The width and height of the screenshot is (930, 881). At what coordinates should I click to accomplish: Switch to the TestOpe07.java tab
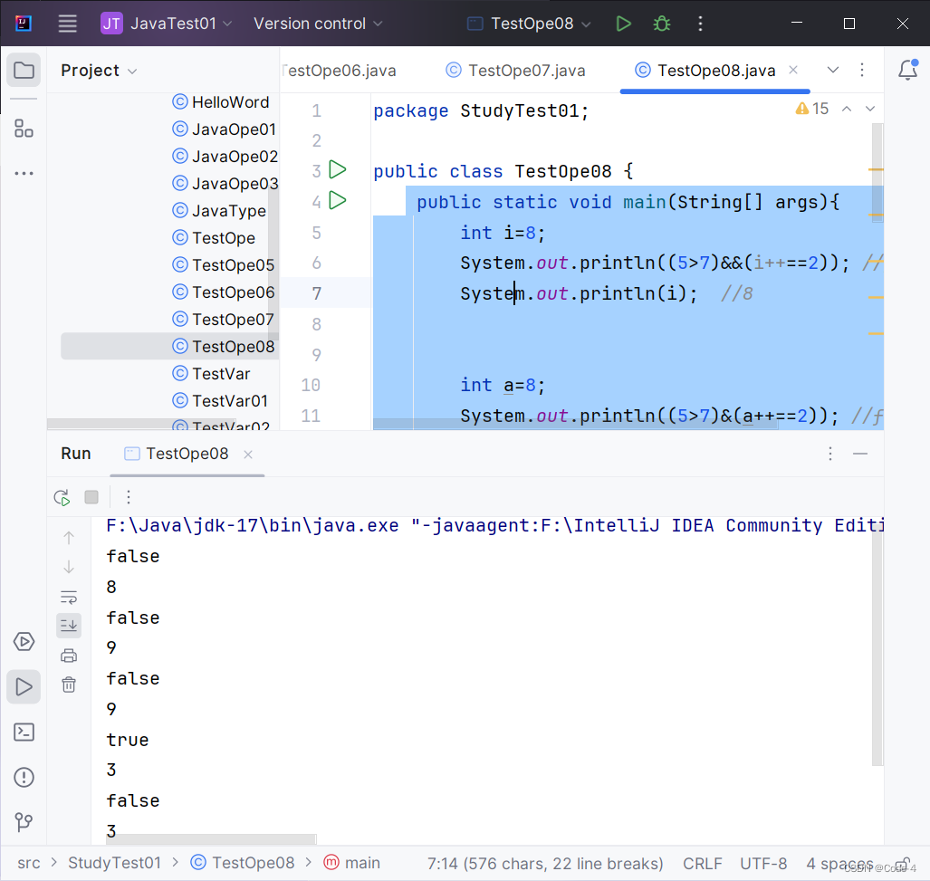click(x=515, y=71)
